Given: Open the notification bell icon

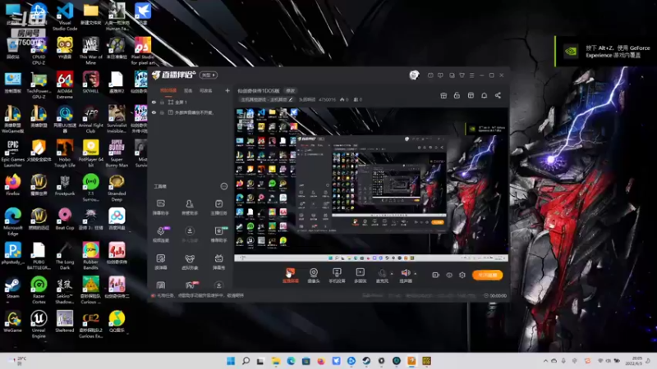Looking at the screenshot, I should 484,95.
